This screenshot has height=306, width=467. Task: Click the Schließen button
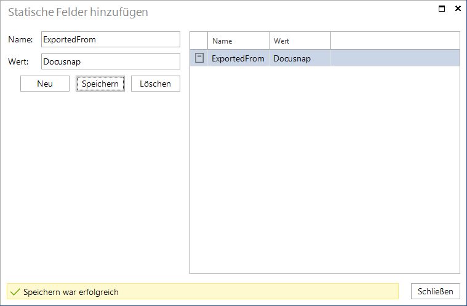pyautogui.click(x=436, y=291)
